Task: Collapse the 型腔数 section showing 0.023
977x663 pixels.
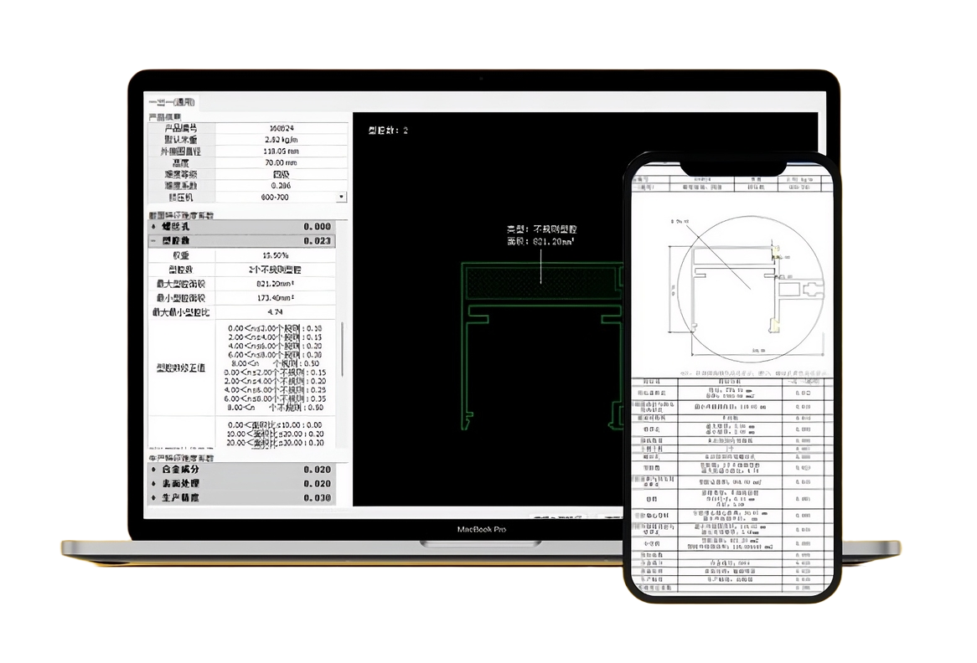Action: pyautogui.click(x=242, y=241)
